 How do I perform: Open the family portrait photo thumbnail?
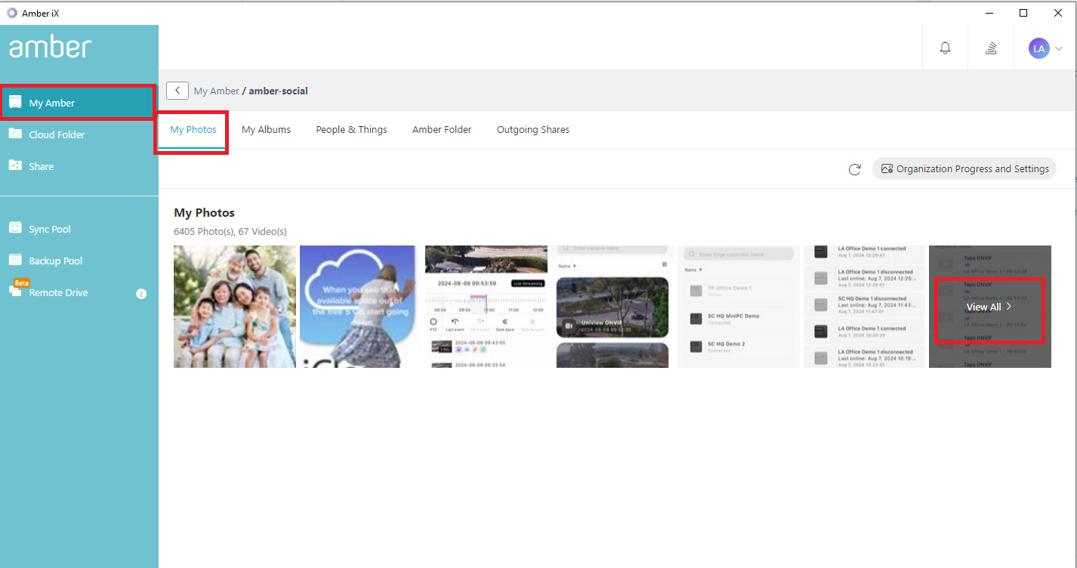pyautogui.click(x=235, y=307)
